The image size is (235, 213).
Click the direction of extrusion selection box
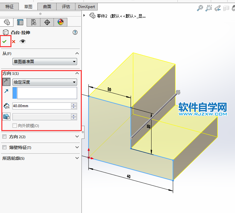[47, 93]
